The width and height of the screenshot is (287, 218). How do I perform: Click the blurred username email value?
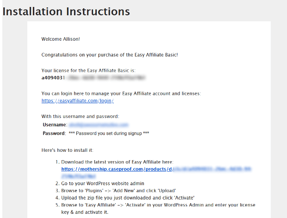[x=99, y=125]
